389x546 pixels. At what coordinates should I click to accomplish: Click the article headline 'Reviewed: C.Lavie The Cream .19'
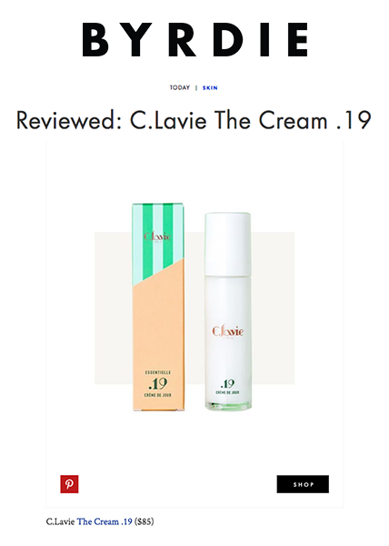194,120
